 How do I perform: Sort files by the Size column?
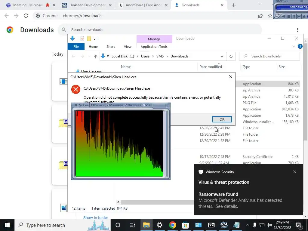pyautogui.click(x=282, y=66)
